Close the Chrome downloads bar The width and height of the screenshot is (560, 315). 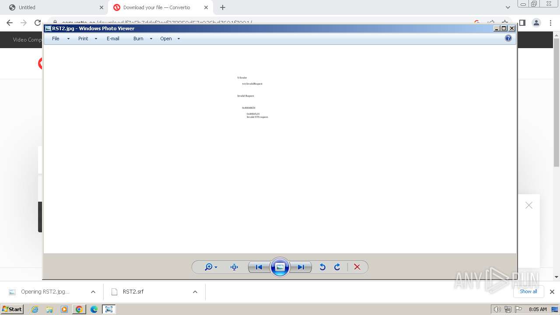(552, 292)
